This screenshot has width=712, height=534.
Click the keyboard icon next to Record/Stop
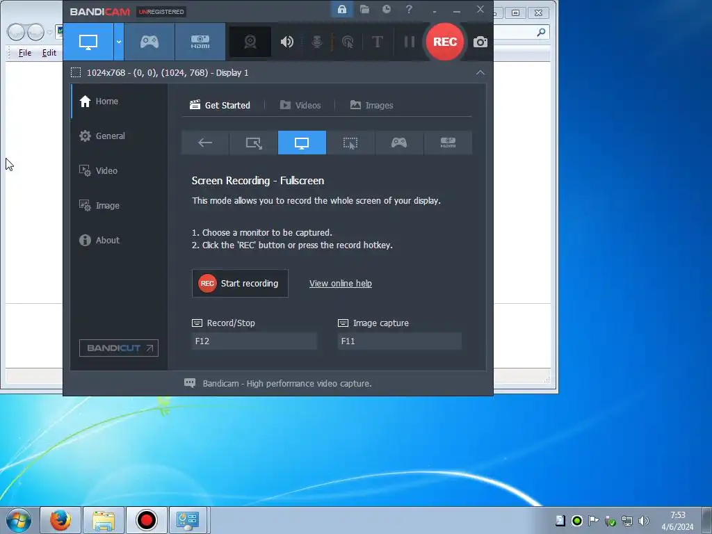click(x=197, y=323)
